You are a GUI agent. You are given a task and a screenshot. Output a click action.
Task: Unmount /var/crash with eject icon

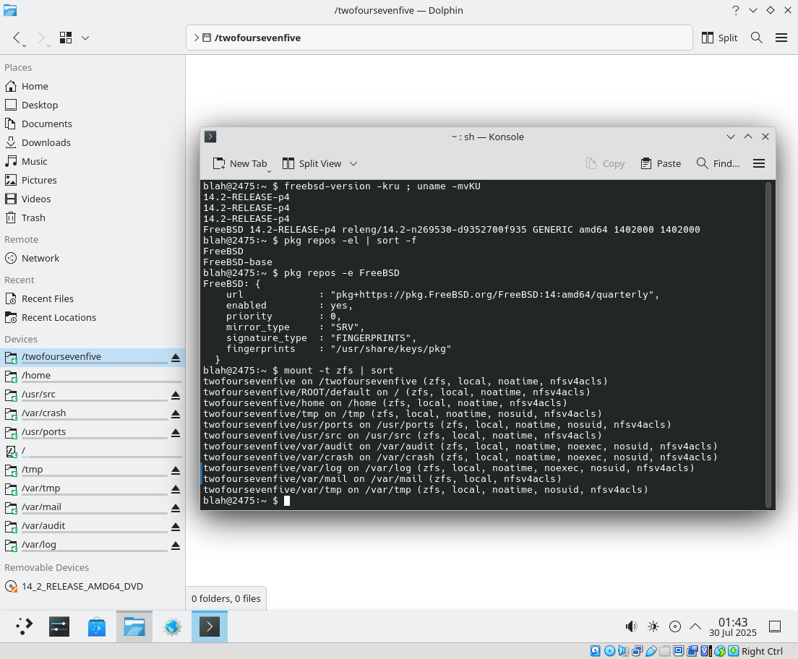[176, 414]
